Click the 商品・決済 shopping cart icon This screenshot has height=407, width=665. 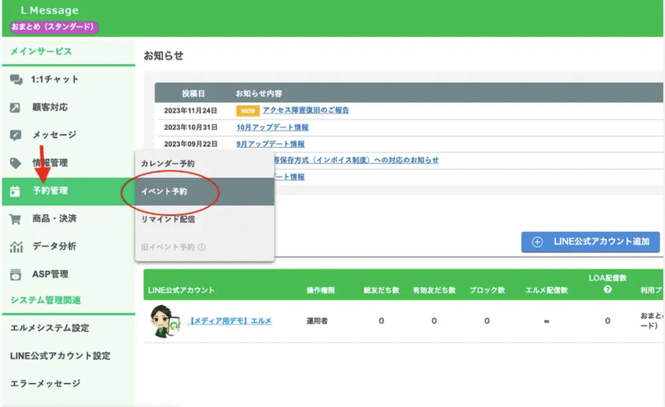pyautogui.click(x=16, y=219)
